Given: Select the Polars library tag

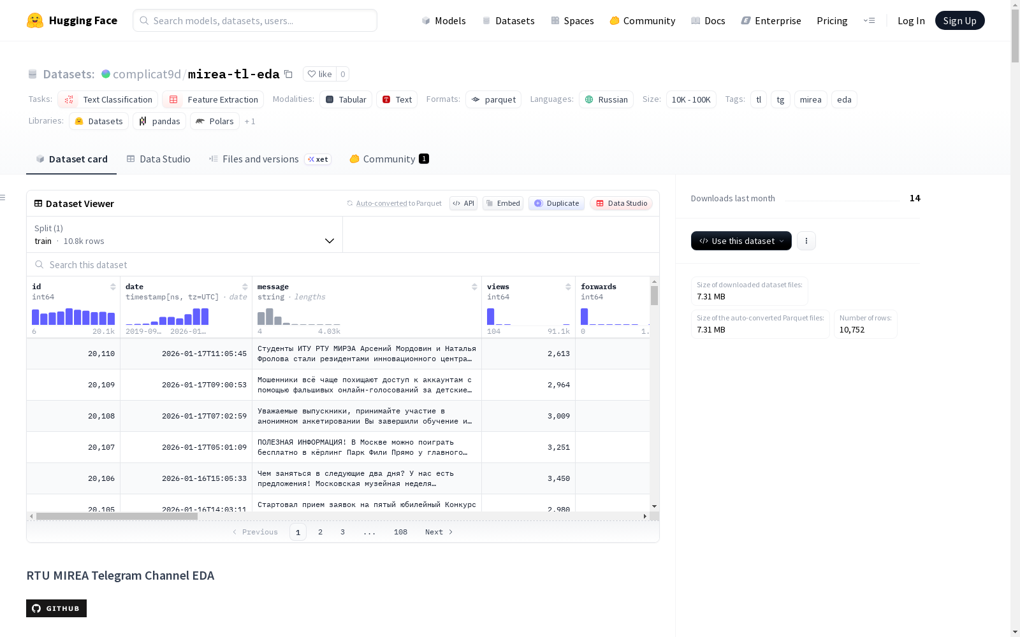Looking at the screenshot, I should click(x=215, y=121).
